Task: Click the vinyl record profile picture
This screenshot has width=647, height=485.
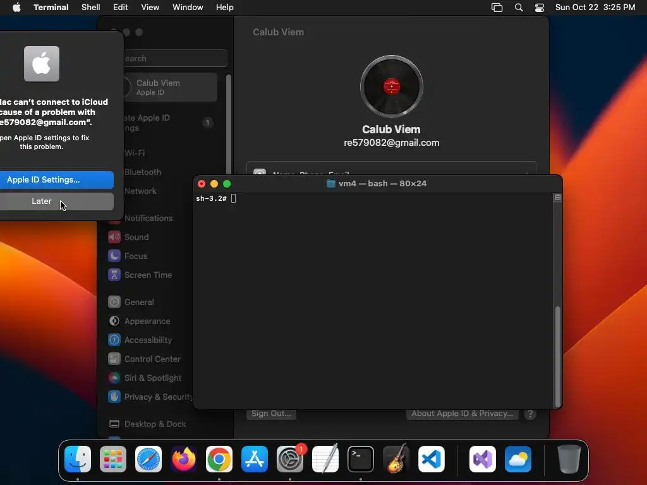Action: click(x=391, y=87)
